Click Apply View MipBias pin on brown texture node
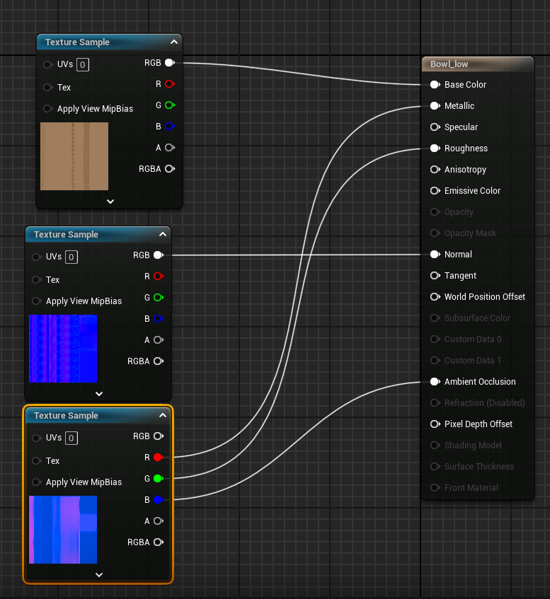This screenshot has height=599, width=550. [48, 109]
